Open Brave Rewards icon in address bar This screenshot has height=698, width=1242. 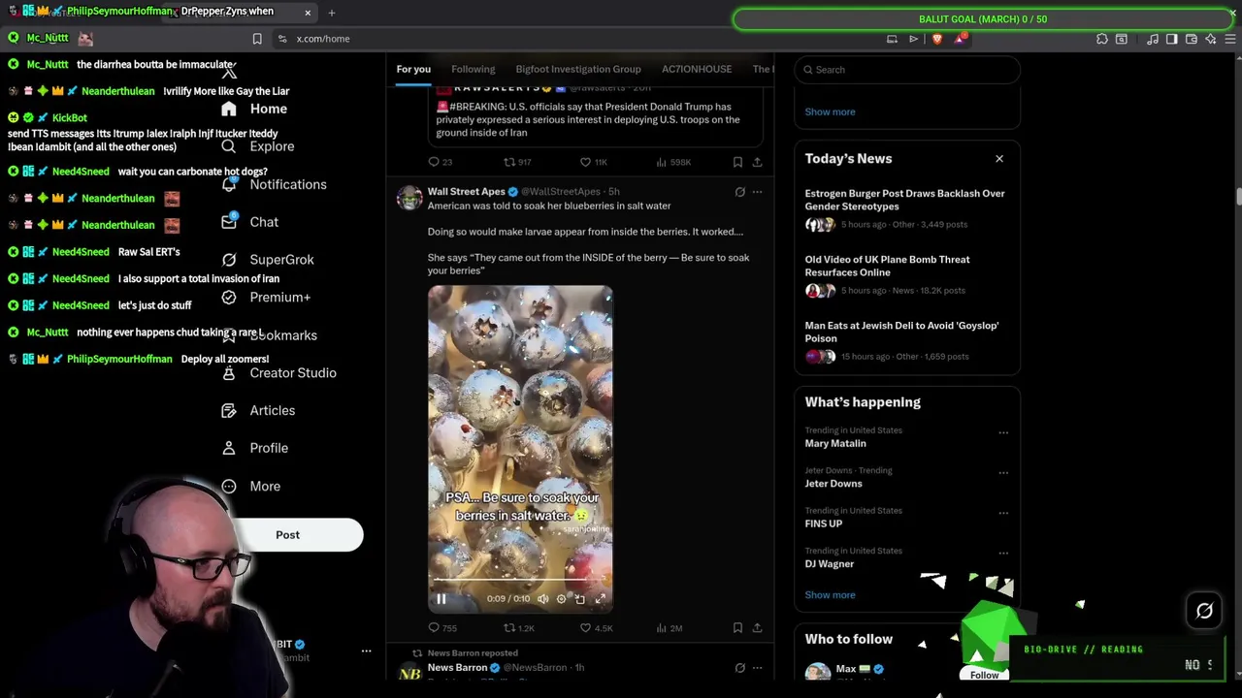click(960, 39)
